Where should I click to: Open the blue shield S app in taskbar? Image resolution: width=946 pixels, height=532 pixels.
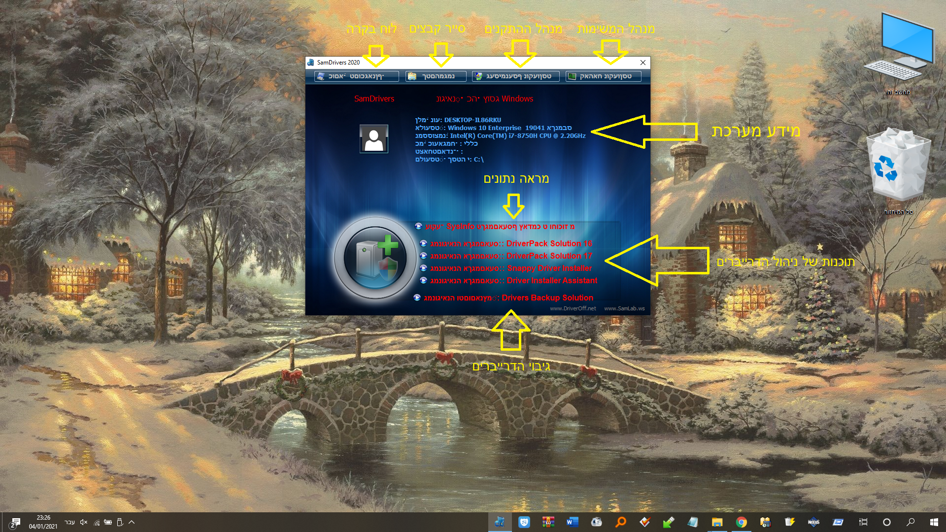(524, 522)
